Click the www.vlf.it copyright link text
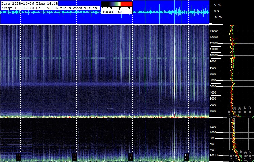The width and height of the screenshot is (254, 162). (87, 7)
